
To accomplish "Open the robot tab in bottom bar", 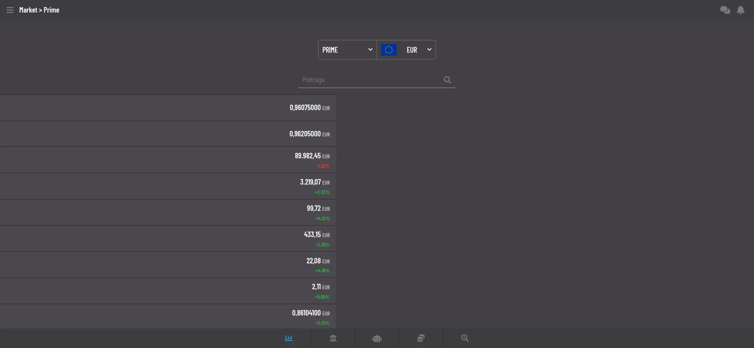I will (x=377, y=338).
